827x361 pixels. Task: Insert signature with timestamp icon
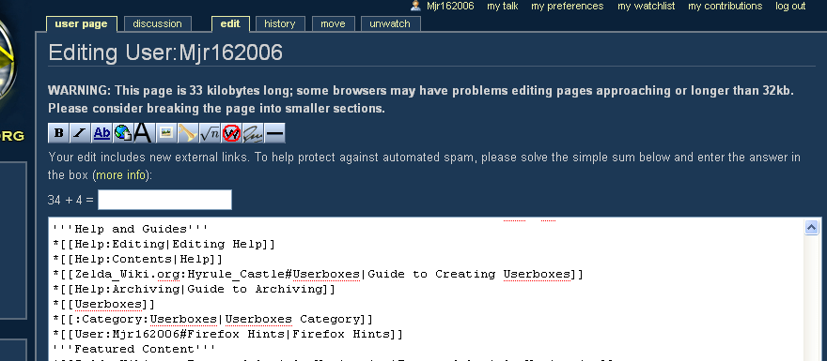coord(253,133)
